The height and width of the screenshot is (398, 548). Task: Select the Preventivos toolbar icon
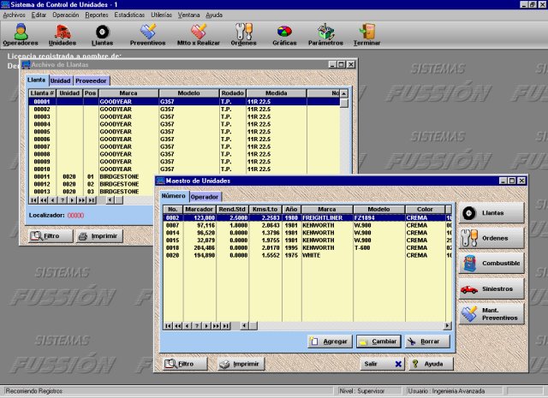[x=147, y=33]
